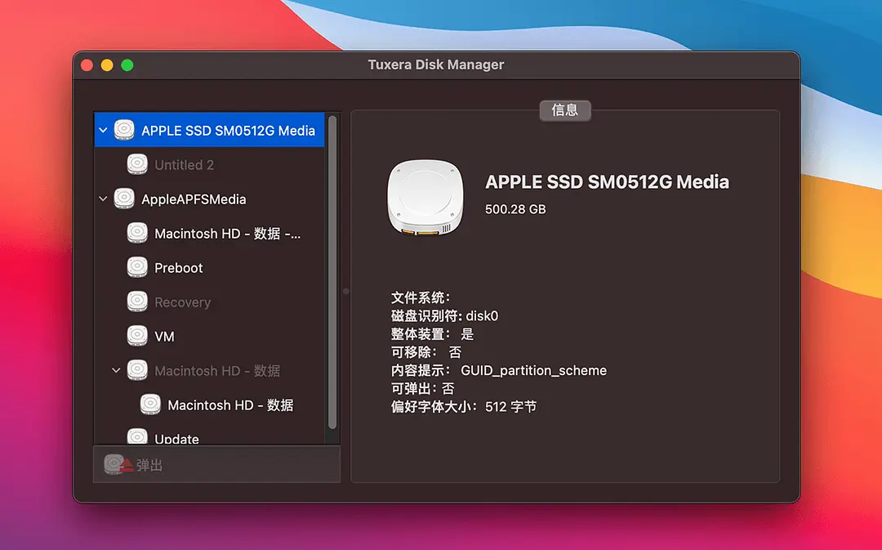Select the Preboot volume row
This screenshot has width=882, height=550.
pos(209,267)
